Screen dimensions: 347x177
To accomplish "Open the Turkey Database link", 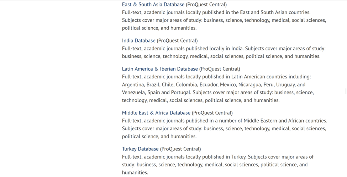I will pos(140,149).
